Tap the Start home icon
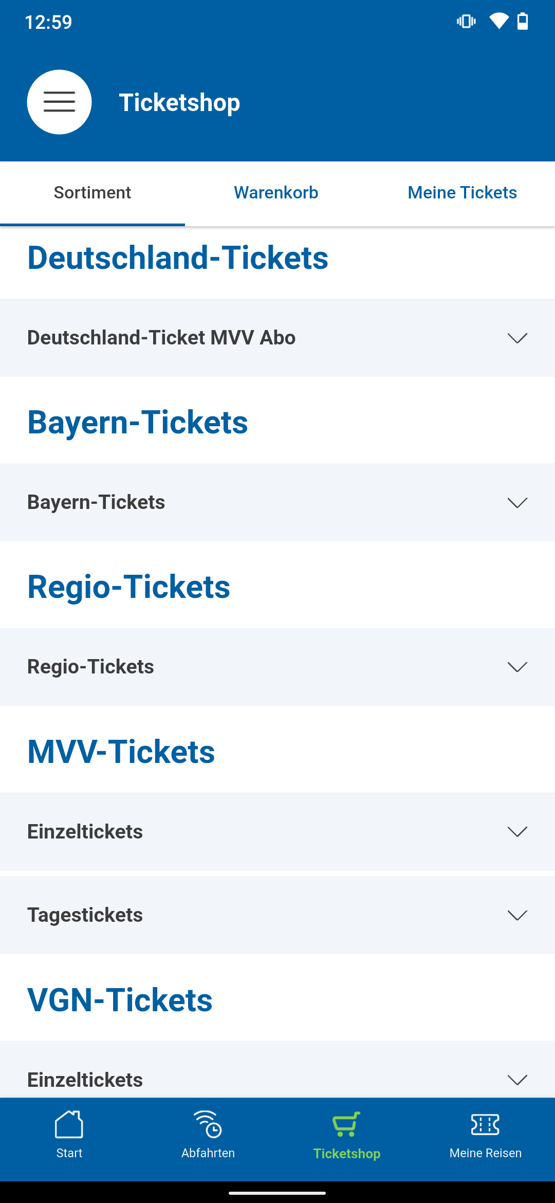This screenshot has height=1203, width=555. point(69,1124)
